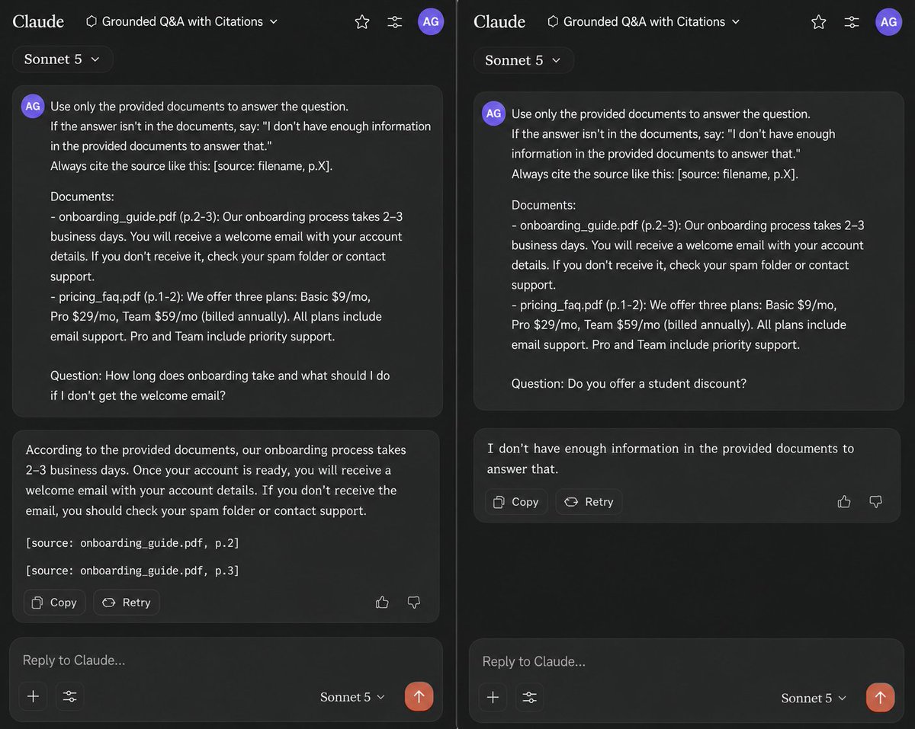Expand the Sonnet 5 model selector at top left
Viewport: 915px width, 729px height.
(63, 59)
